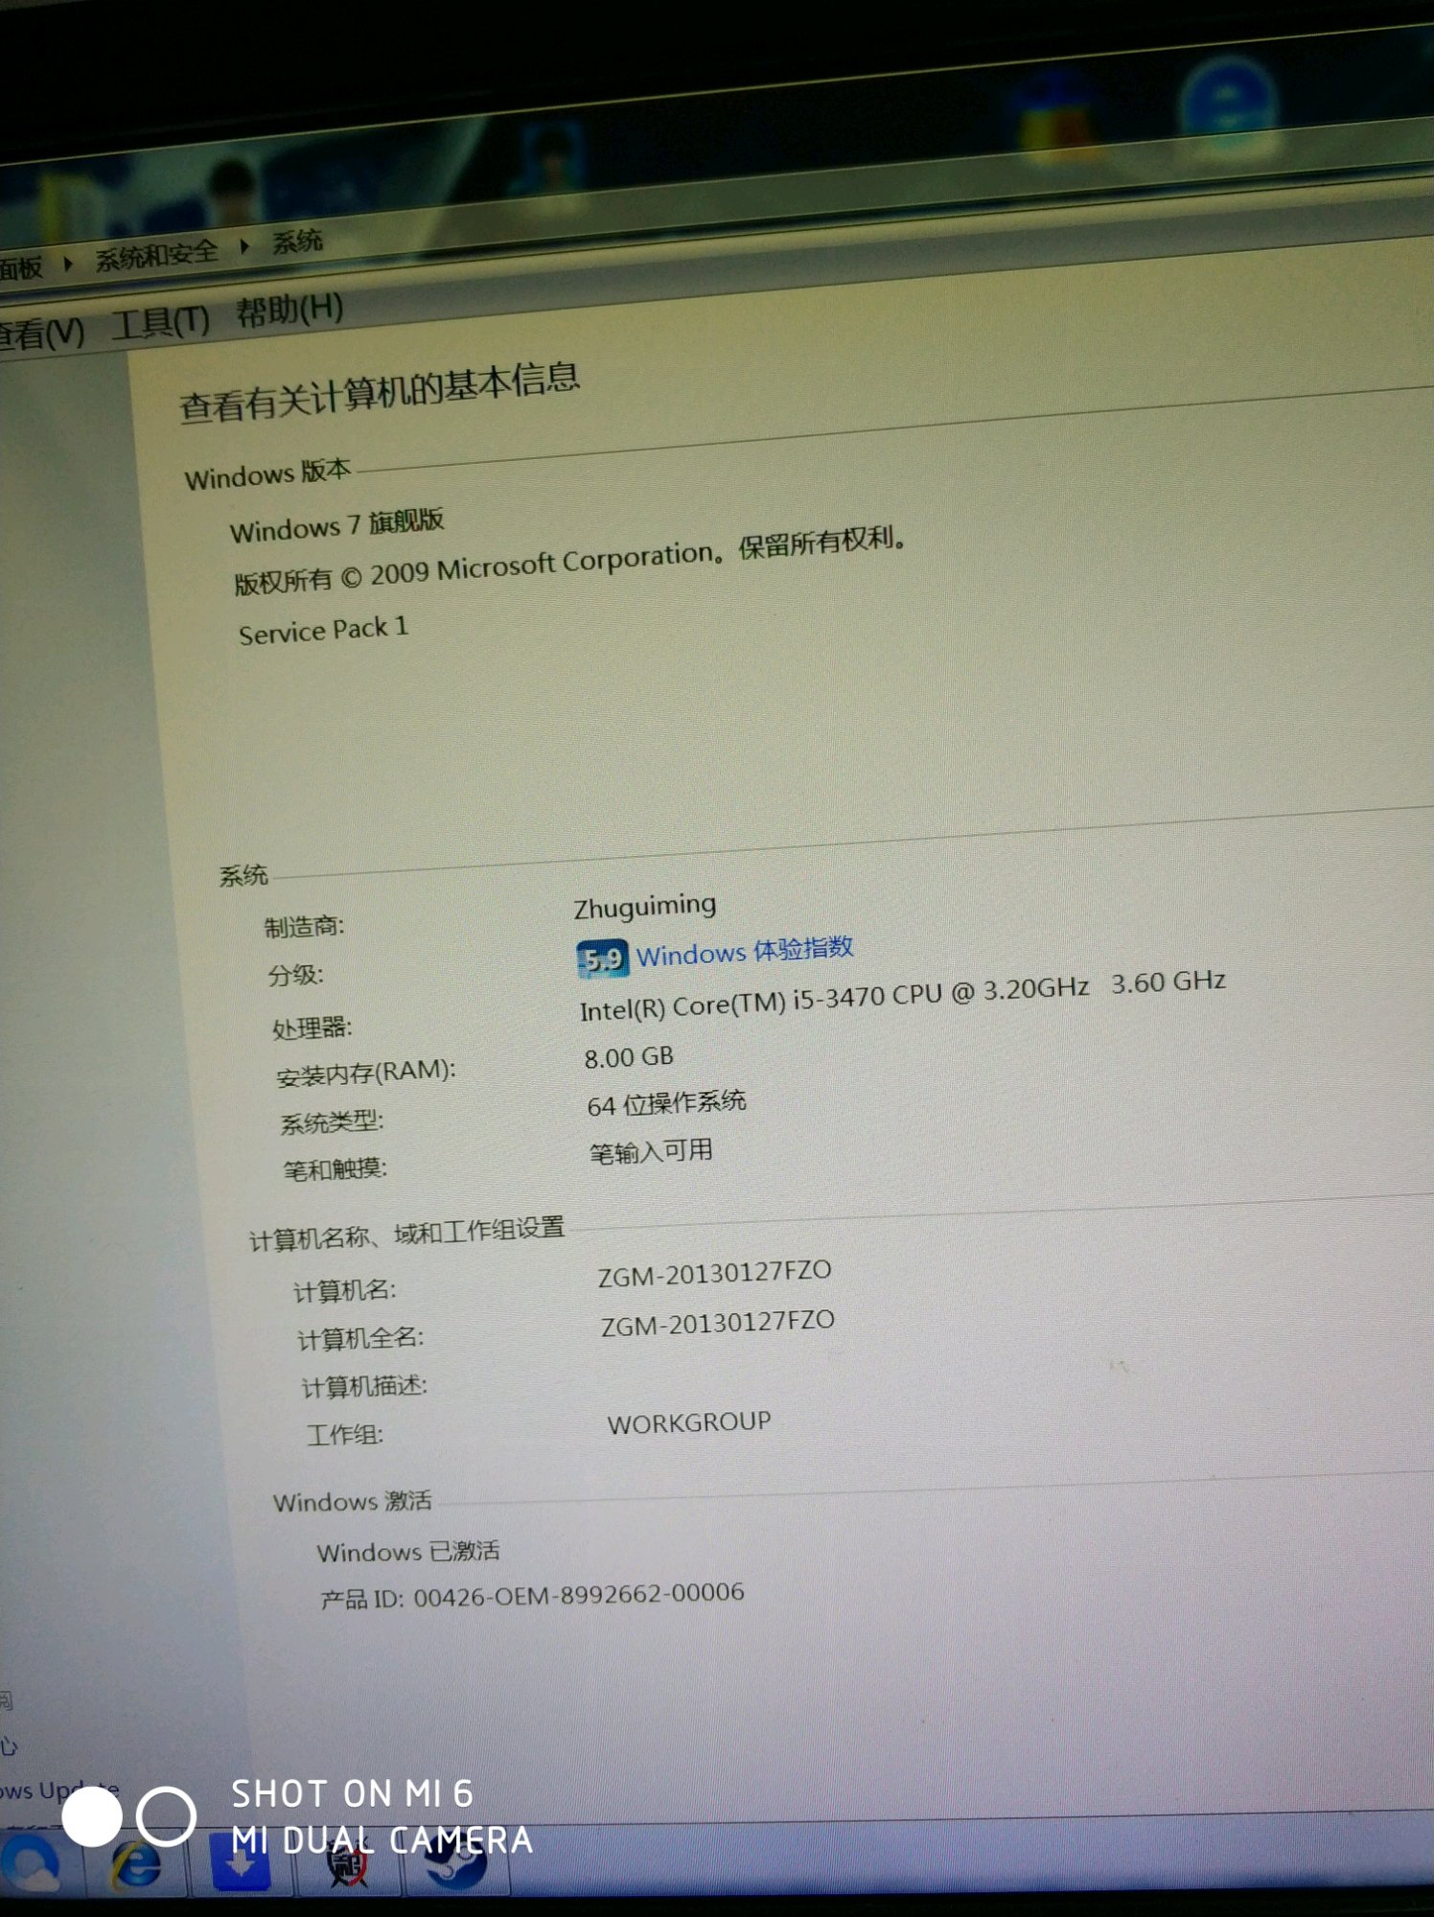The width and height of the screenshot is (1434, 1917).
Task: Click the Microsoft Corporation copyright line
Action: (570, 561)
